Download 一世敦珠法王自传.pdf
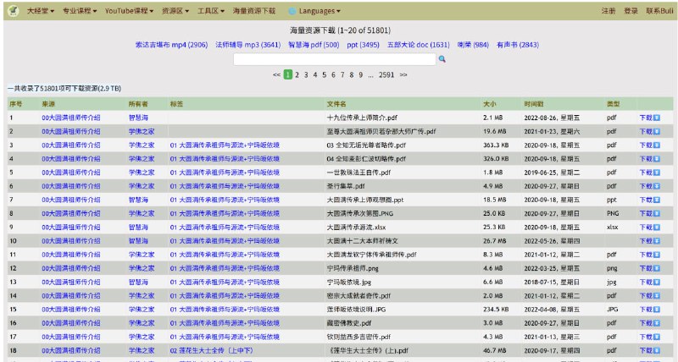The image size is (678, 362). click(649, 173)
